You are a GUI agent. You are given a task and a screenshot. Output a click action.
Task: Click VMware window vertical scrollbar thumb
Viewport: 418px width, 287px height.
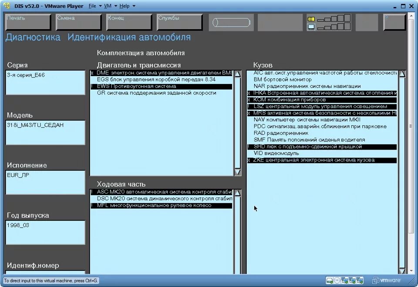[x=411, y=126]
